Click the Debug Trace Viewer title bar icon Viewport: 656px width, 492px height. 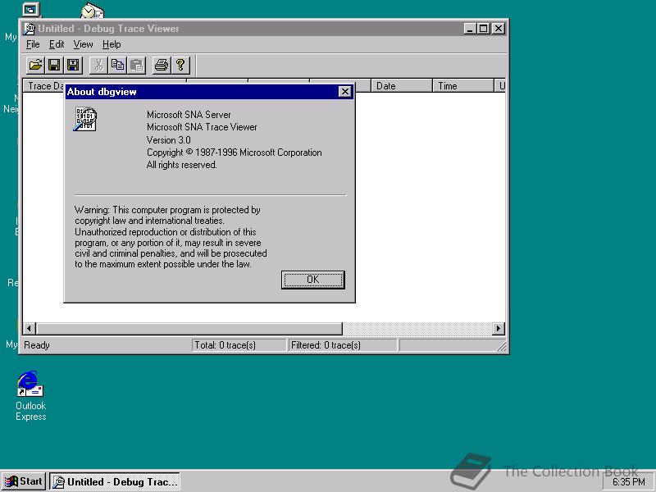point(30,29)
